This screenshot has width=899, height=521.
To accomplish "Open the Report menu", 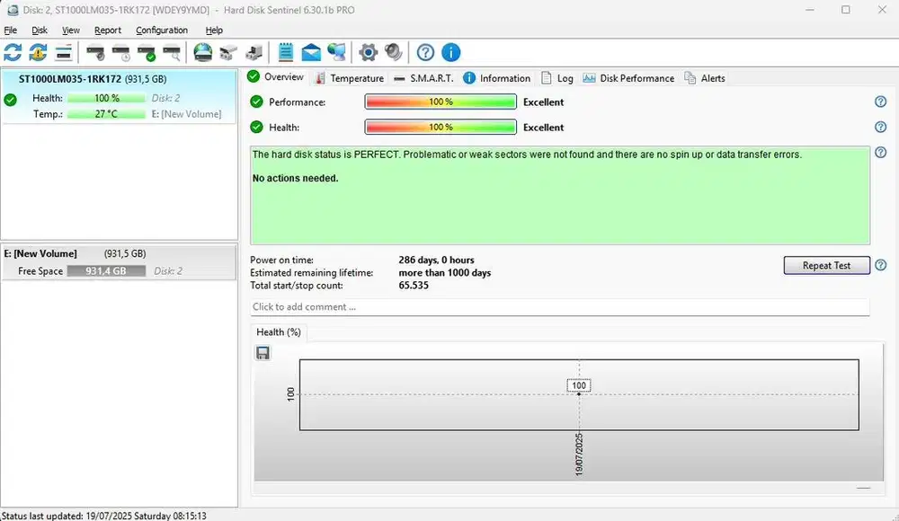I will [108, 30].
